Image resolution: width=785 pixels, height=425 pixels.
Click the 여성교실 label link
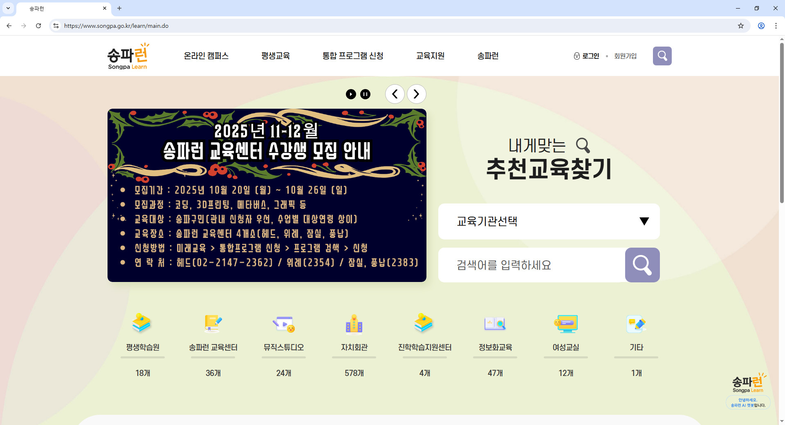coord(566,347)
